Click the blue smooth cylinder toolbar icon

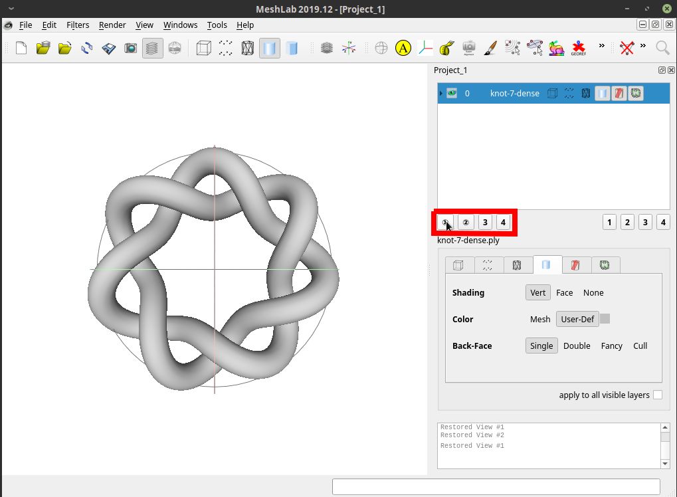tap(292, 48)
